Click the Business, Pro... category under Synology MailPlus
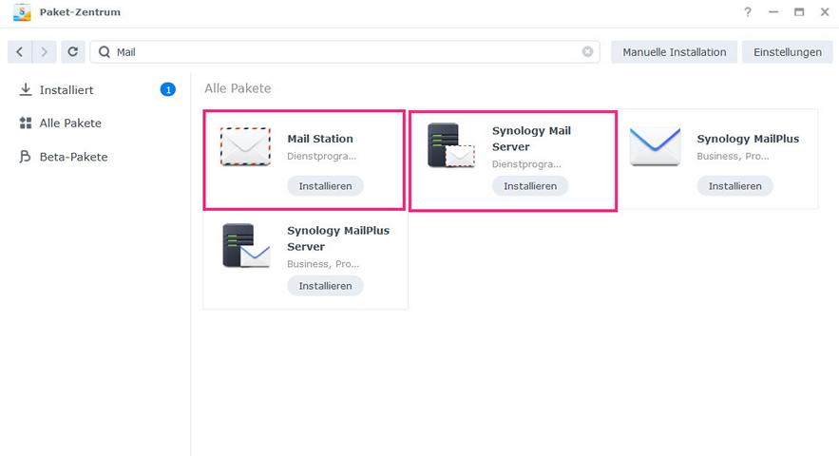839x456 pixels. pos(733,157)
